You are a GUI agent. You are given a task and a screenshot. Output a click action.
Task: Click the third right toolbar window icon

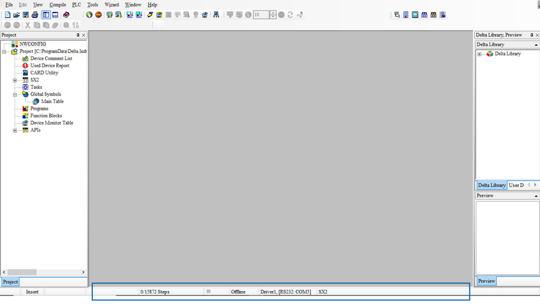(x=415, y=15)
